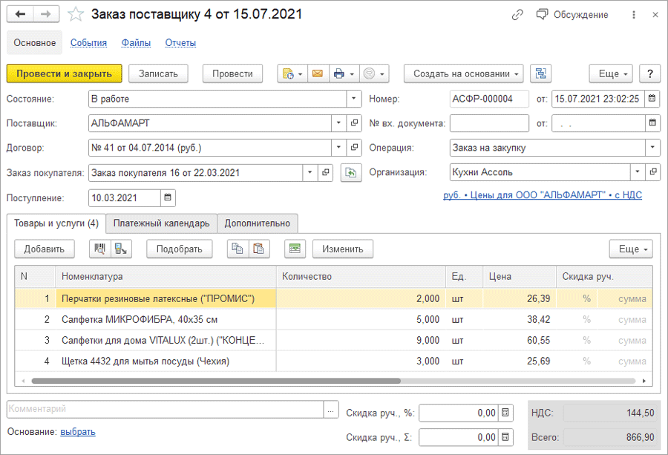The width and height of the screenshot is (668, 455).
Task: Open calculator for Скидка руч., Σ field
Action: tap(505, 437)
